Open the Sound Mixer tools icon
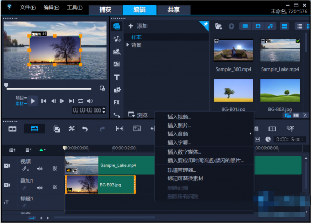Image resolution: width=311 pixels, height=223 pixels. (x=72, y=129)
